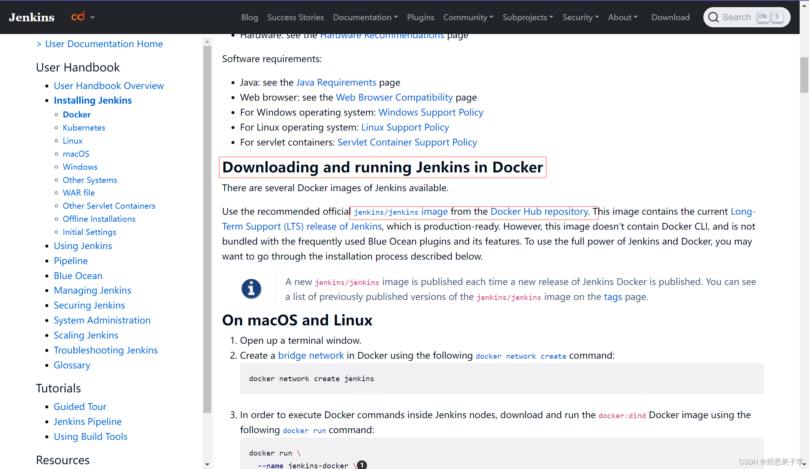Open Offline Installations page
809x469 pixels.
point(99,219)
